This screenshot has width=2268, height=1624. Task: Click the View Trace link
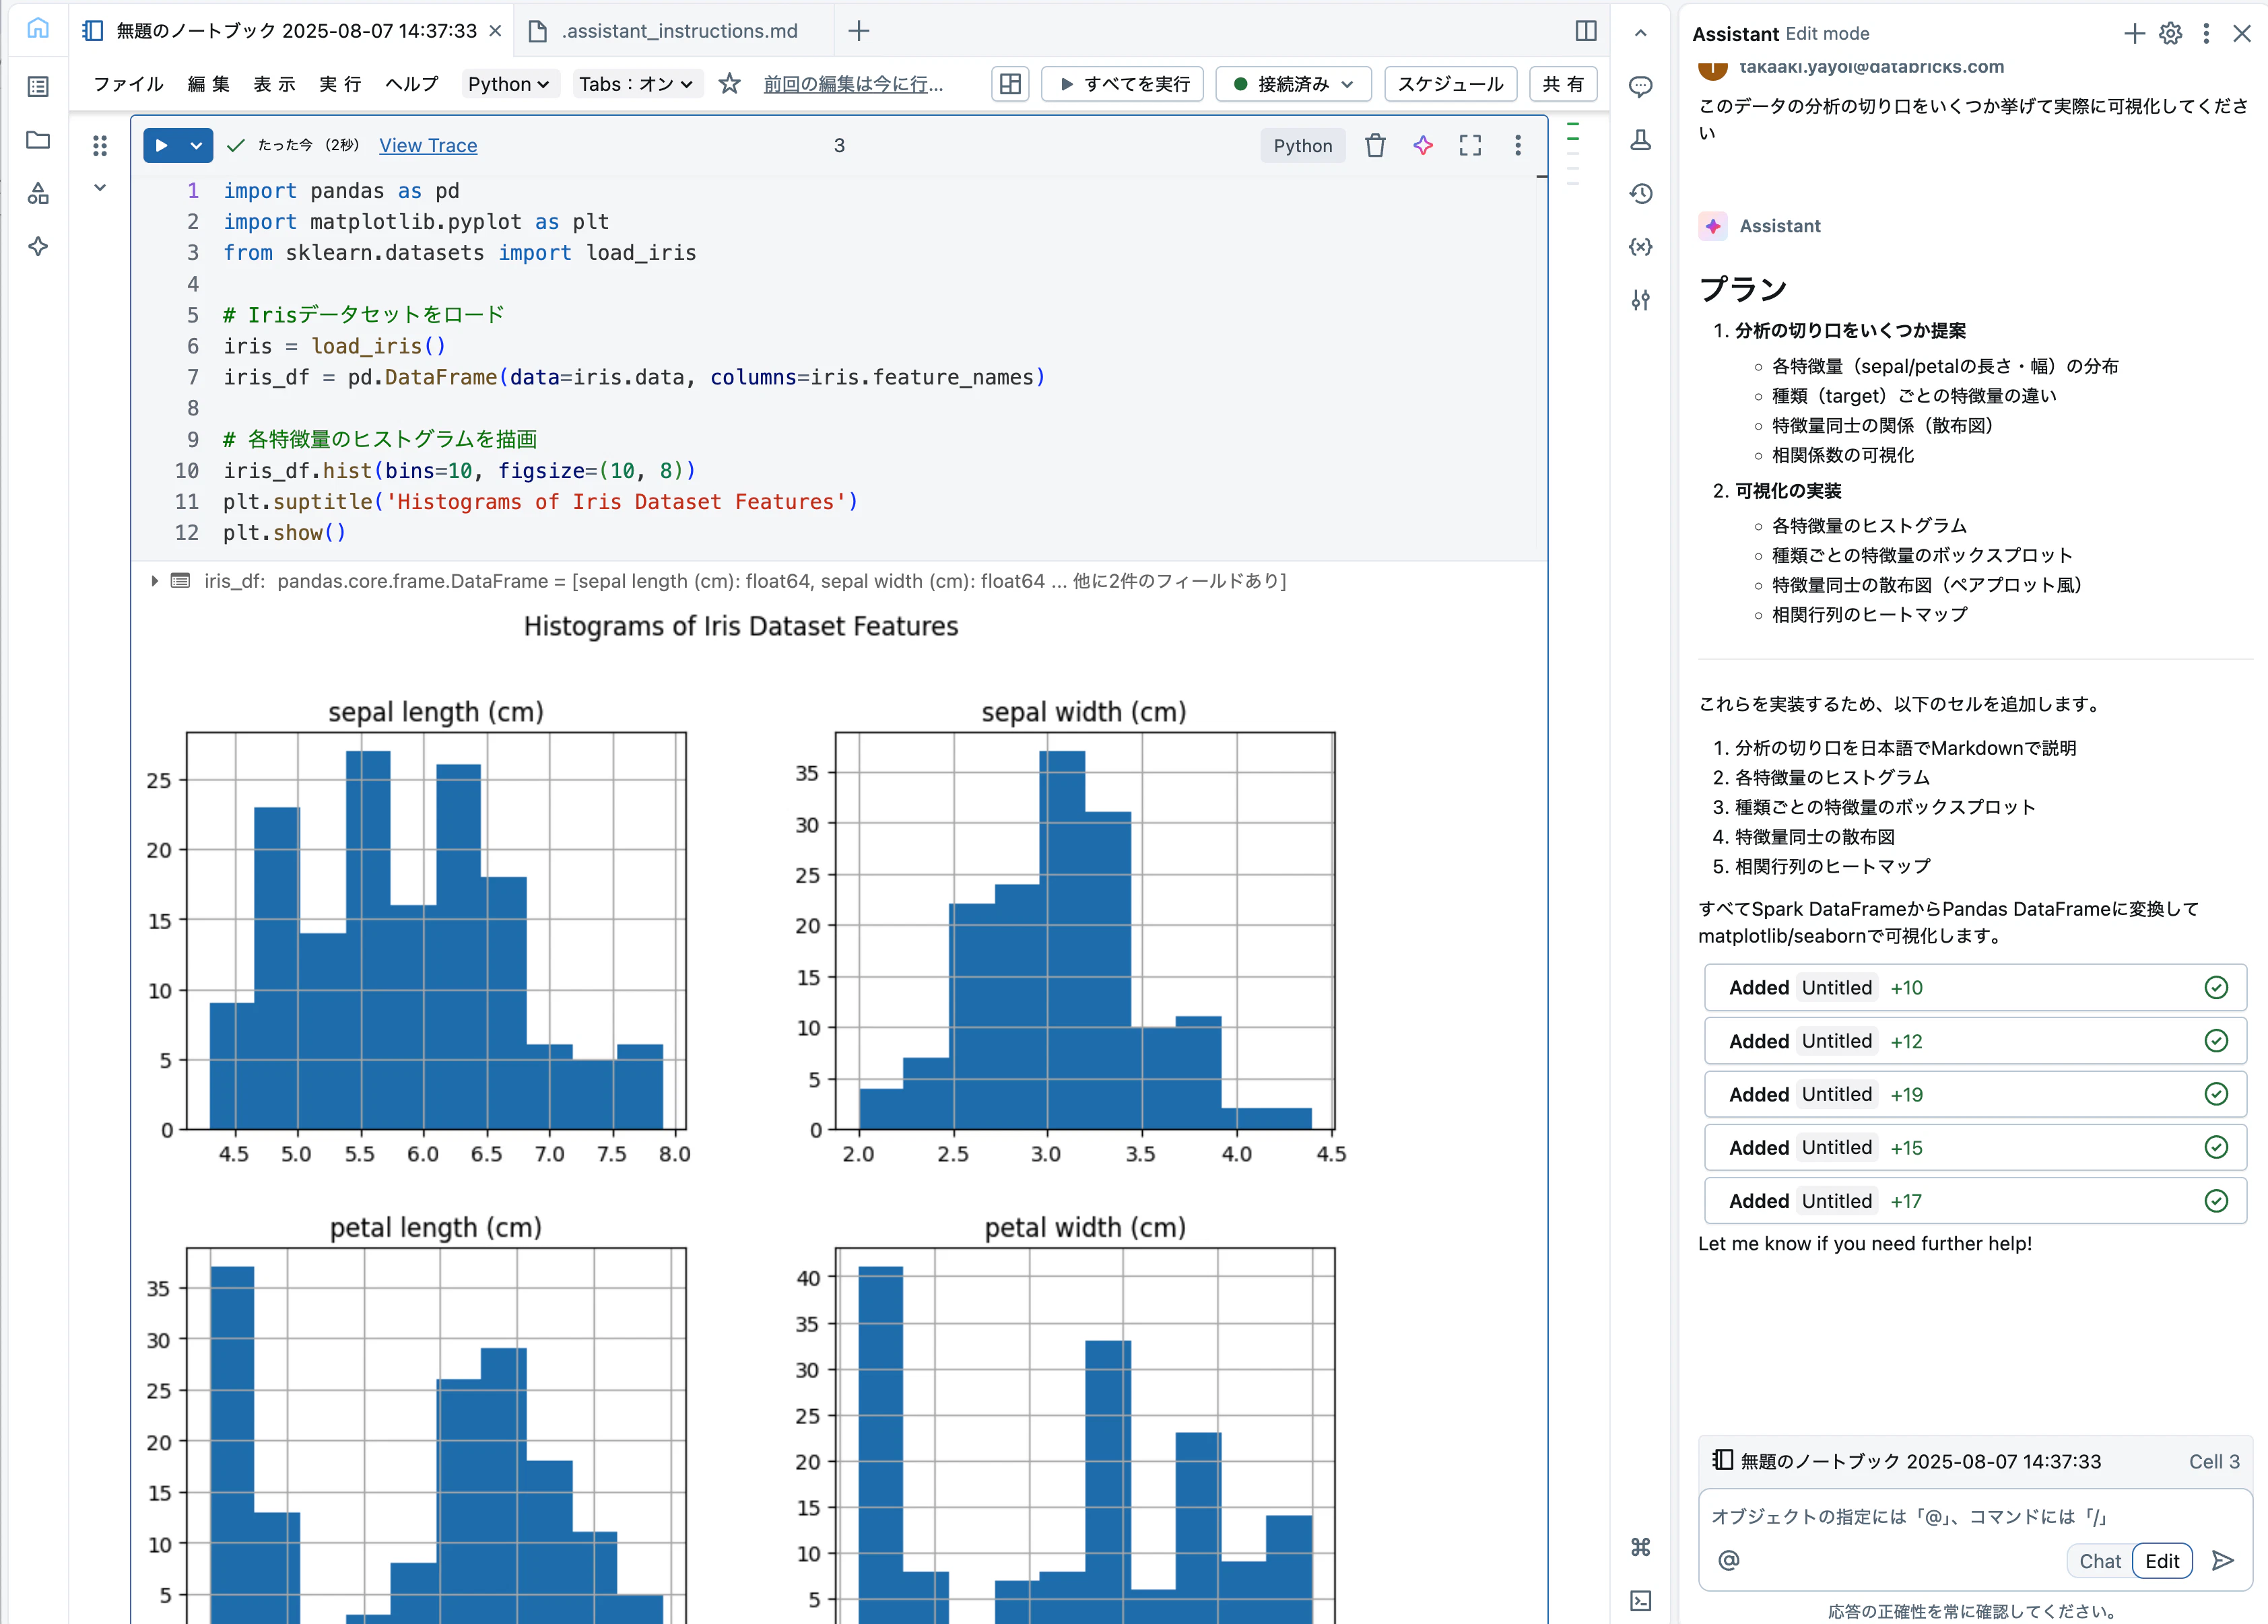(x=428, y=145)
